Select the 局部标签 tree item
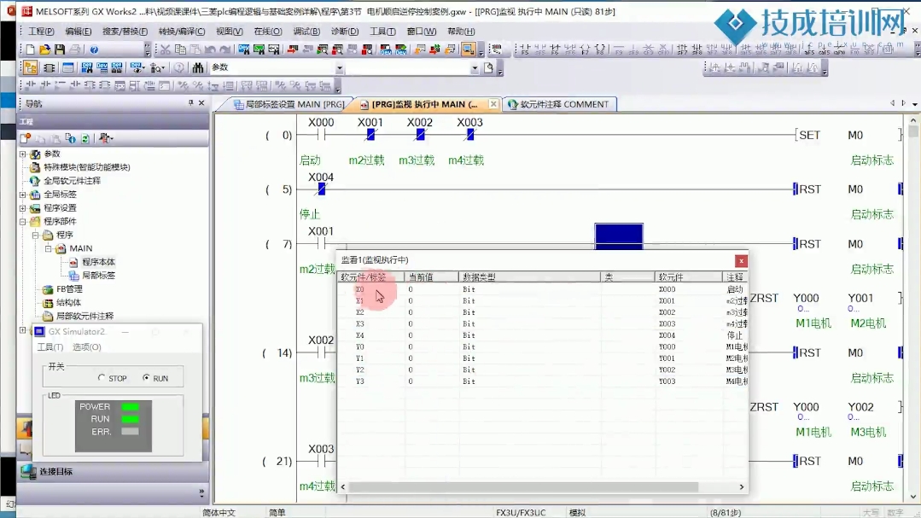Viewport: 921px width, 518px height. coord(98,276)
